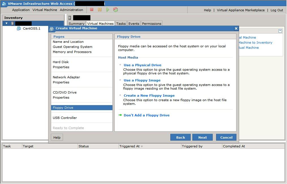Click the Reset virtual machine toolbar icon
The height and width of the screenshot is (184, 287).
point(116,10)
